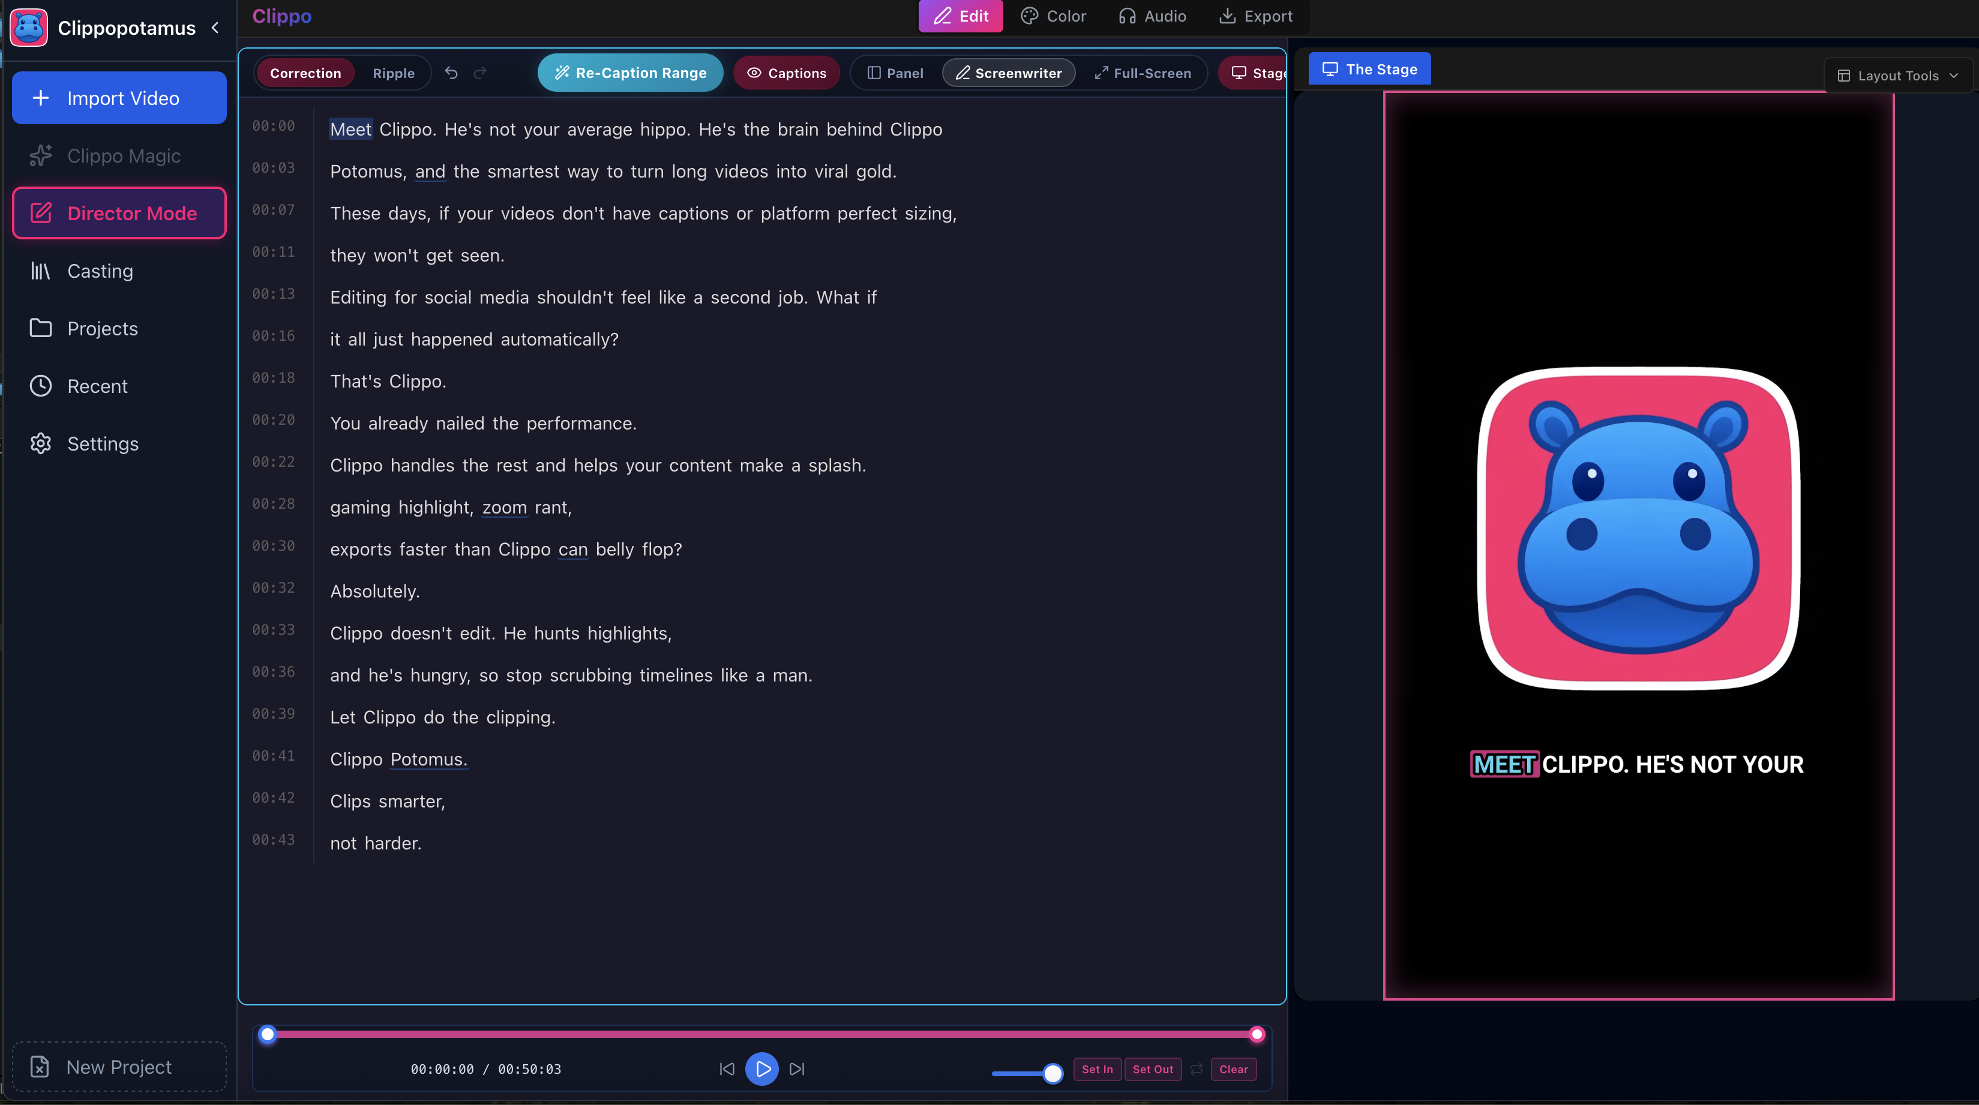Click the timeline start handle
The width and height of the screenshot is (1979, 1105).
(x=268, y=1034)
